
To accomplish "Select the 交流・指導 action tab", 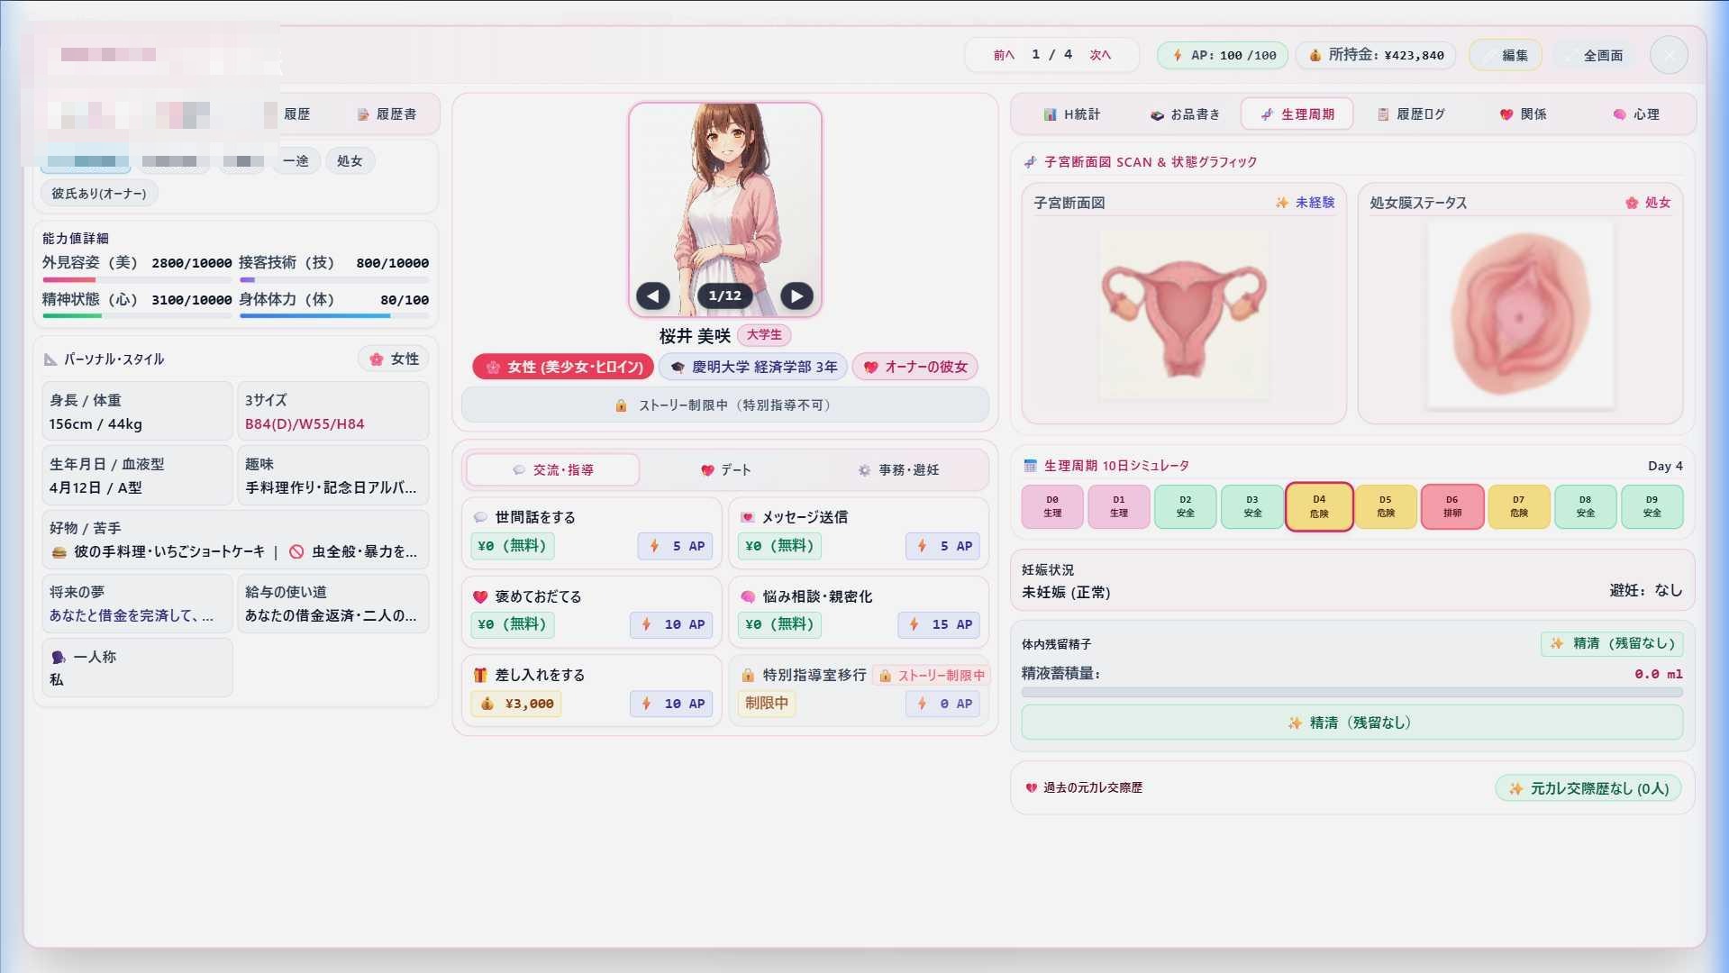I will tap(553, 470).
